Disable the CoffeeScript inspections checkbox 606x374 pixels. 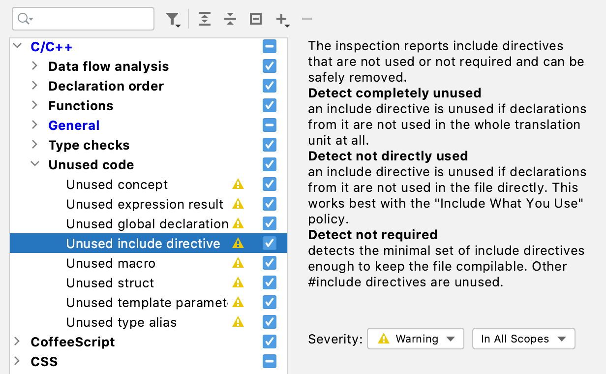(x=269, y=342)
